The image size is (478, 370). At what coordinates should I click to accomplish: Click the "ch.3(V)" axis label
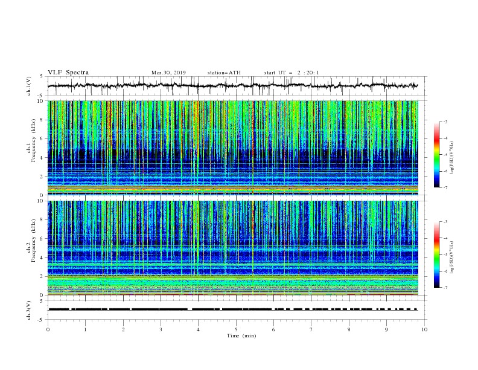[x=29, y=310]
